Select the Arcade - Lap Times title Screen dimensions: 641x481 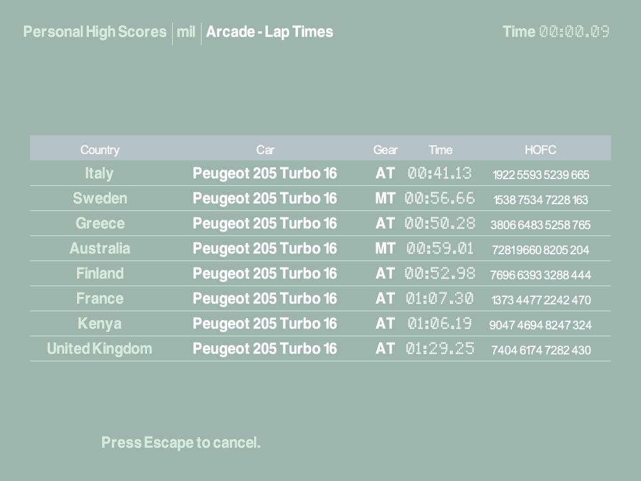pyautogui.click(x=269, y=32)
